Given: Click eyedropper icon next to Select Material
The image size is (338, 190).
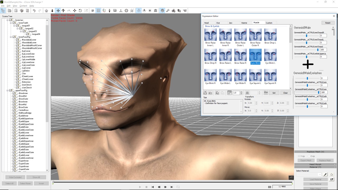Looking at the screenshot, I should 325,174.
